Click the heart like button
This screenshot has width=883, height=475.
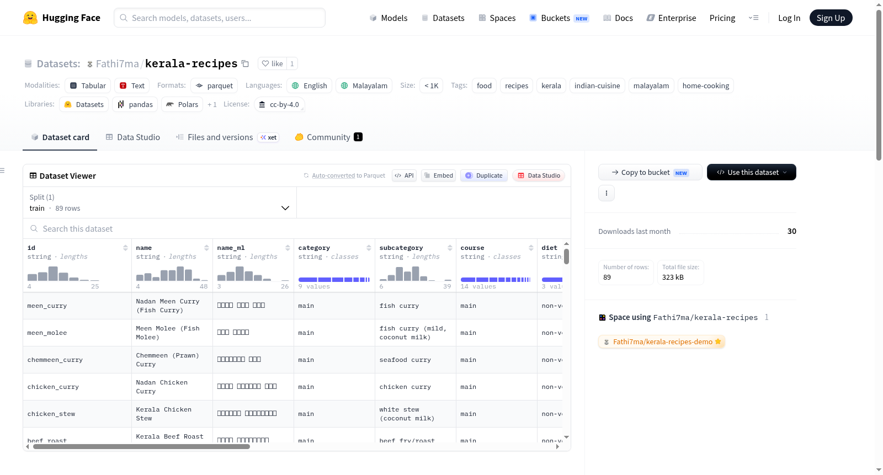[272, 63]
